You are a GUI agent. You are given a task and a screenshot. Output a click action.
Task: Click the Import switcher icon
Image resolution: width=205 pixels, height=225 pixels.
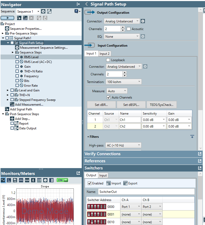[x=109, y=183]
